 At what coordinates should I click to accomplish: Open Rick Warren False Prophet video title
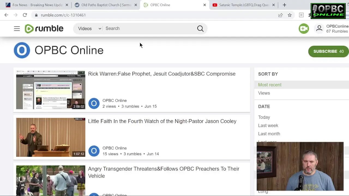[162, 74]
